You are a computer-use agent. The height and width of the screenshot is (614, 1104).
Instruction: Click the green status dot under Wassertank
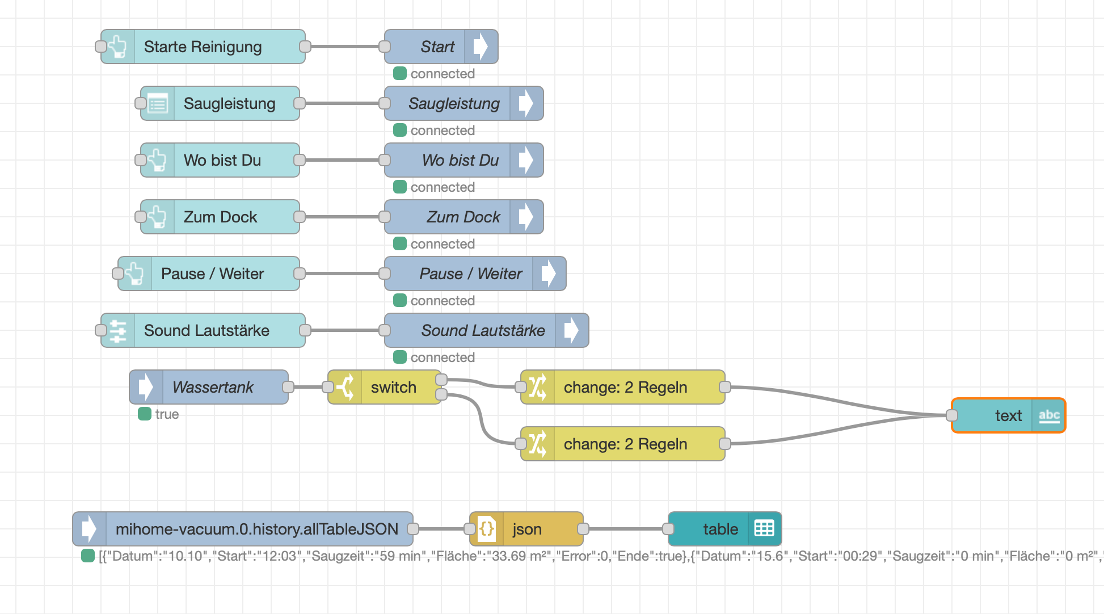coord(145,414)
